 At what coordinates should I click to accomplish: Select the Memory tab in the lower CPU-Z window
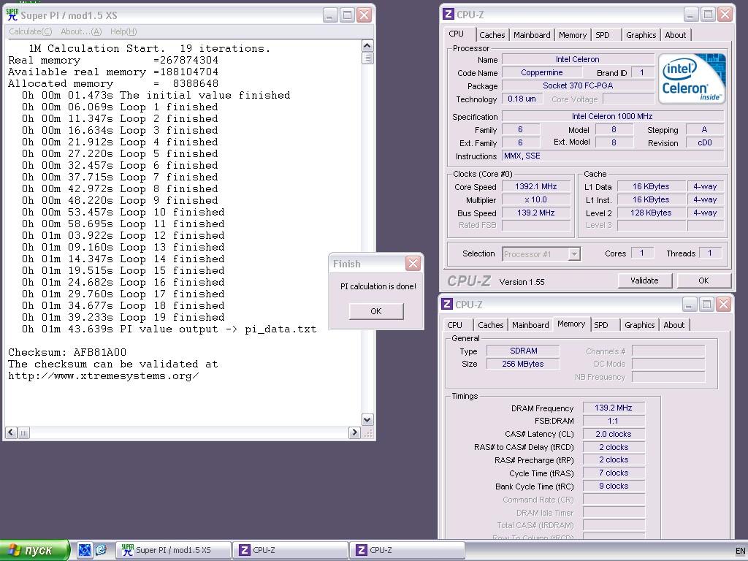tap(571, 324)
